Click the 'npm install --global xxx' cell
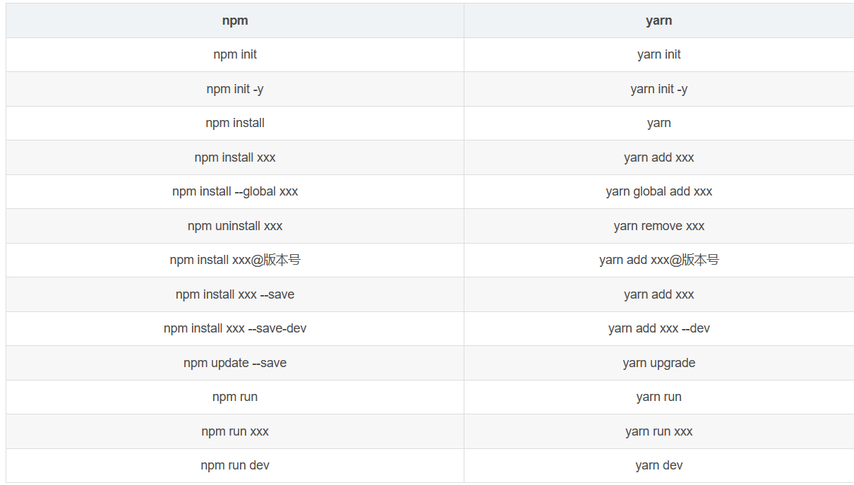The height and width of the screenshot is (485, 854). (235, 191)
